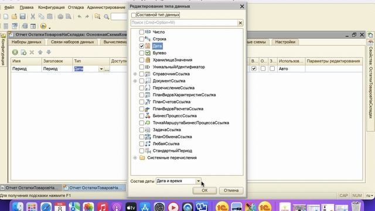This screenshot has width=375, height=211.
Task: Click the New document toolbar icon
Action: pos(6,16)
